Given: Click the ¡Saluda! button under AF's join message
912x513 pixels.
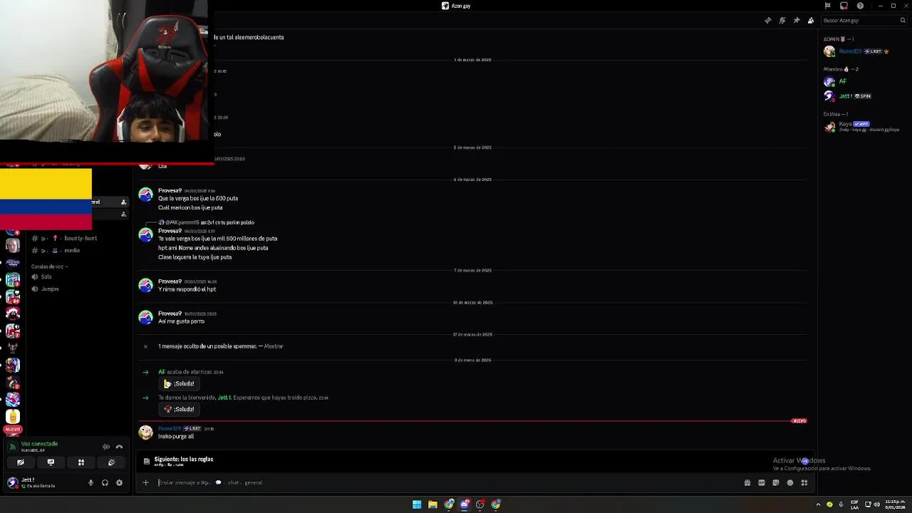Looking at the screenshot, I should (179, 383).
